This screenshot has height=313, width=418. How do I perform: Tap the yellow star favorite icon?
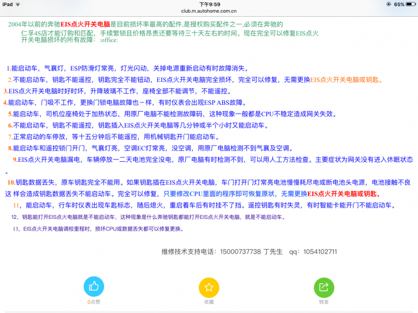(x=209, y=287)
